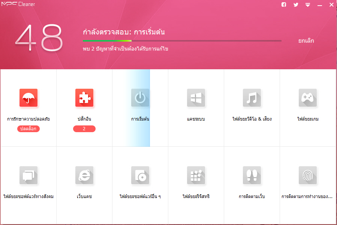This screenshot has height=225, width=337.
Task: Select the registry junk blocks icon
Action: (196, 175)
